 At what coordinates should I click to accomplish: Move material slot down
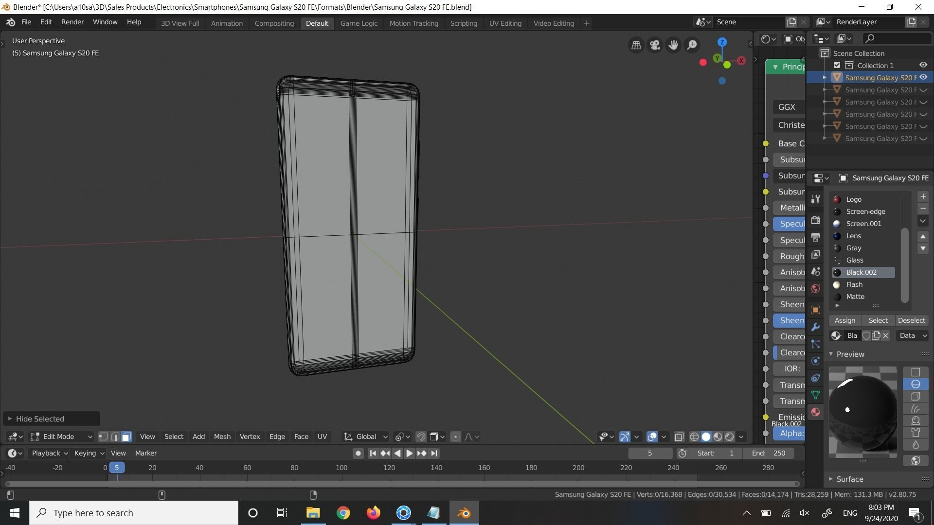point(923,248)
